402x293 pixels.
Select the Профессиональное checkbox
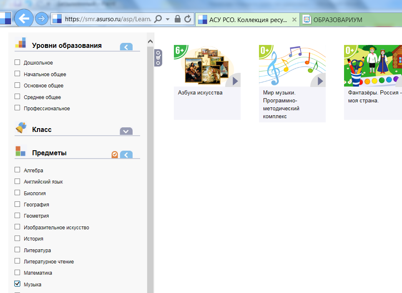(x=17, y=108)
